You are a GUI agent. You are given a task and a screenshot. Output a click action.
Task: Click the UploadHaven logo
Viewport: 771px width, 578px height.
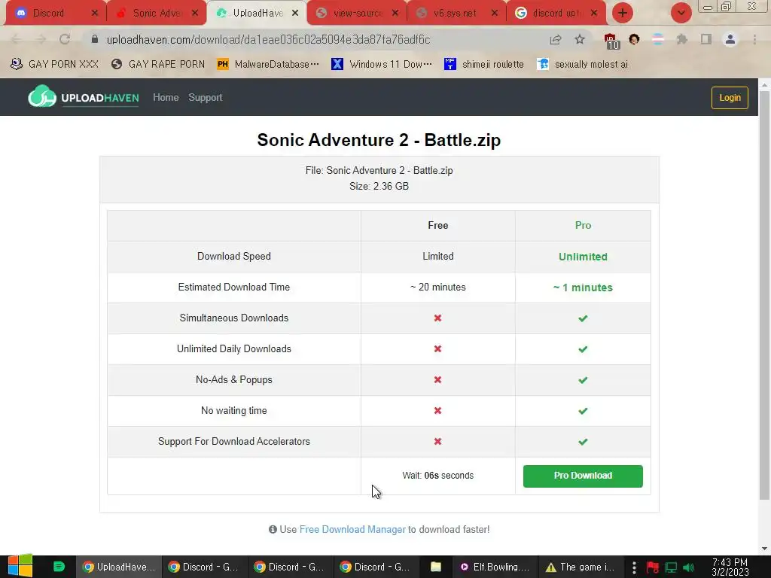(x=83, y=97)
